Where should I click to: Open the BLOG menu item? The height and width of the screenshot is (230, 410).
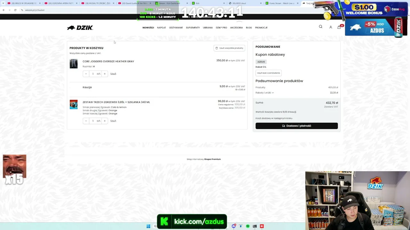tap(249, 28)
